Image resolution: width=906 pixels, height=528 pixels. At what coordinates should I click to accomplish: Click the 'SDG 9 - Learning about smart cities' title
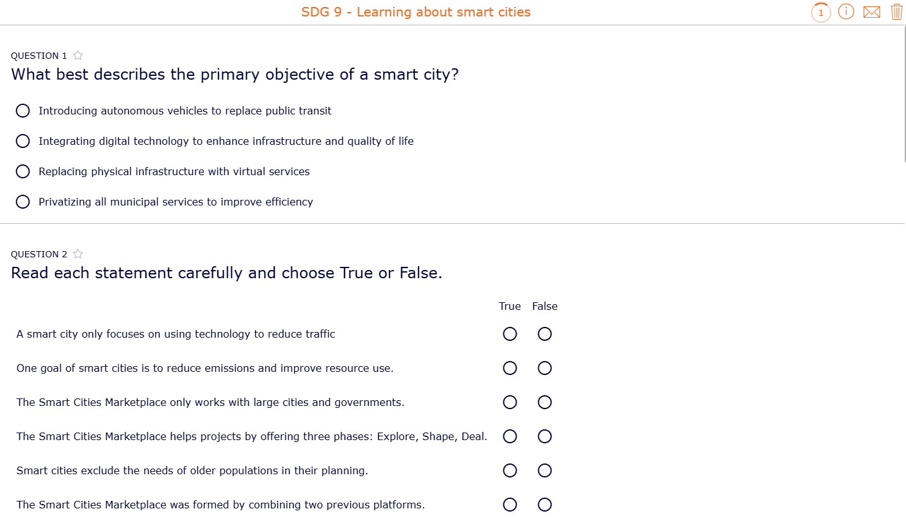[415, 12]
